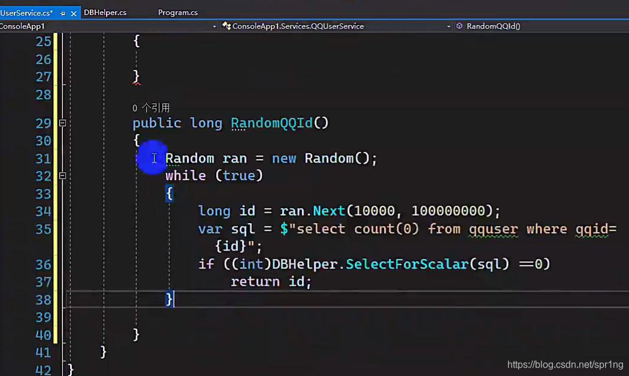Select the UserService.cs tab
This screenshot has width=629, height=376.
[26, 13]
